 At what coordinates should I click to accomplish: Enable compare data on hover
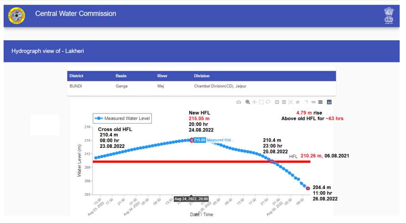[x=320, y=102]
